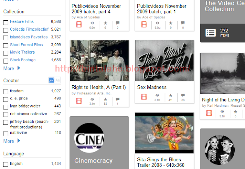Click star icon on Publicvideos part 1 card
245x169 pixels.
(171, 23)
